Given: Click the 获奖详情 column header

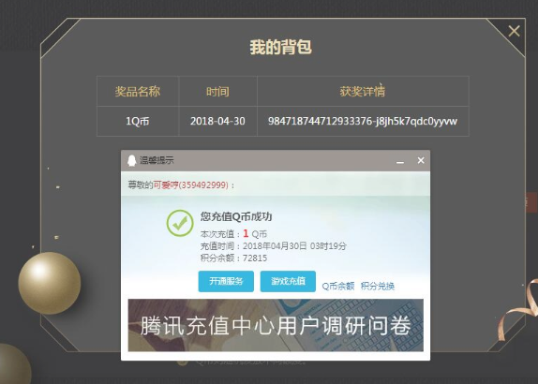Looking at the screenshot, I should click(363, 91).
